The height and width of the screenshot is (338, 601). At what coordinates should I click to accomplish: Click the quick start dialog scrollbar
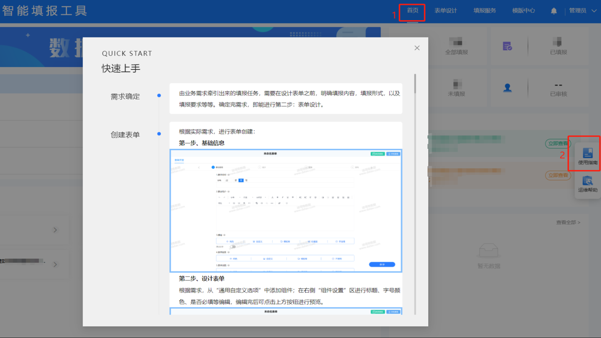(415, 84)
